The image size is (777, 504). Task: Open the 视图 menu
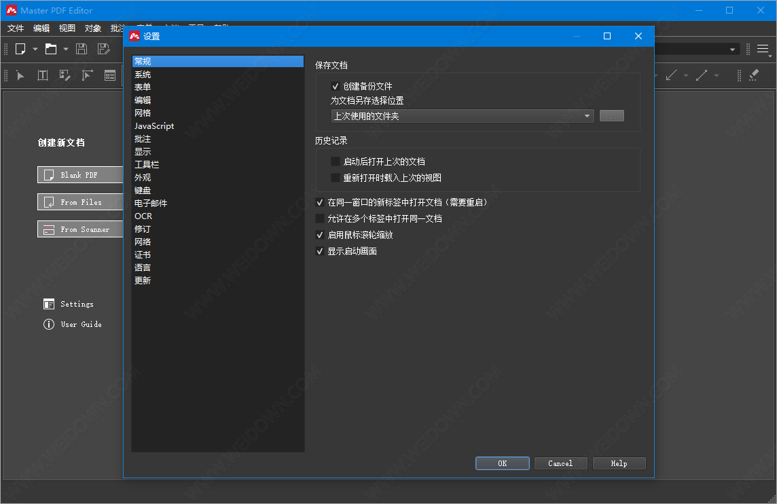(x=67, y=28)
